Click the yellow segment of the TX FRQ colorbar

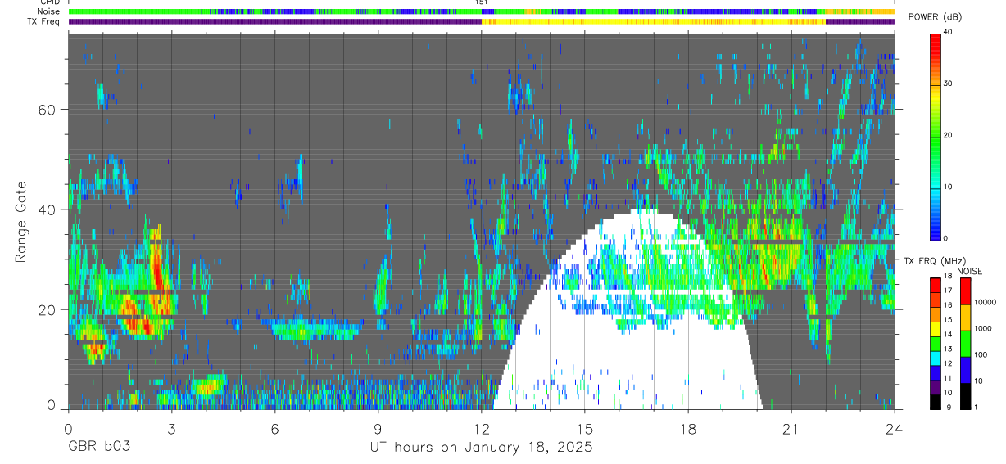(x=936, y=329)
